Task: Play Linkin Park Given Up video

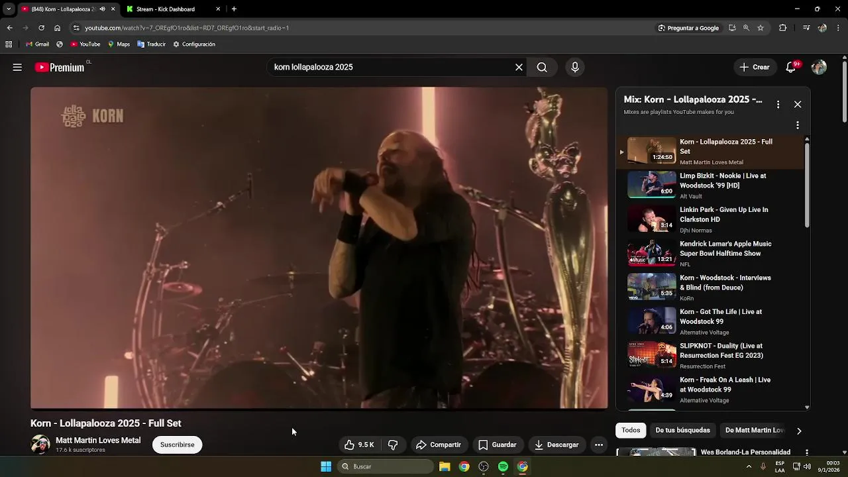Action: tap(710, 218)
